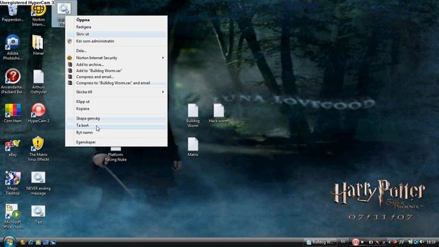The image size is (439, 247).
Task: Select the Bulldog Worm file on desktop center
Action: coord(193,115)
